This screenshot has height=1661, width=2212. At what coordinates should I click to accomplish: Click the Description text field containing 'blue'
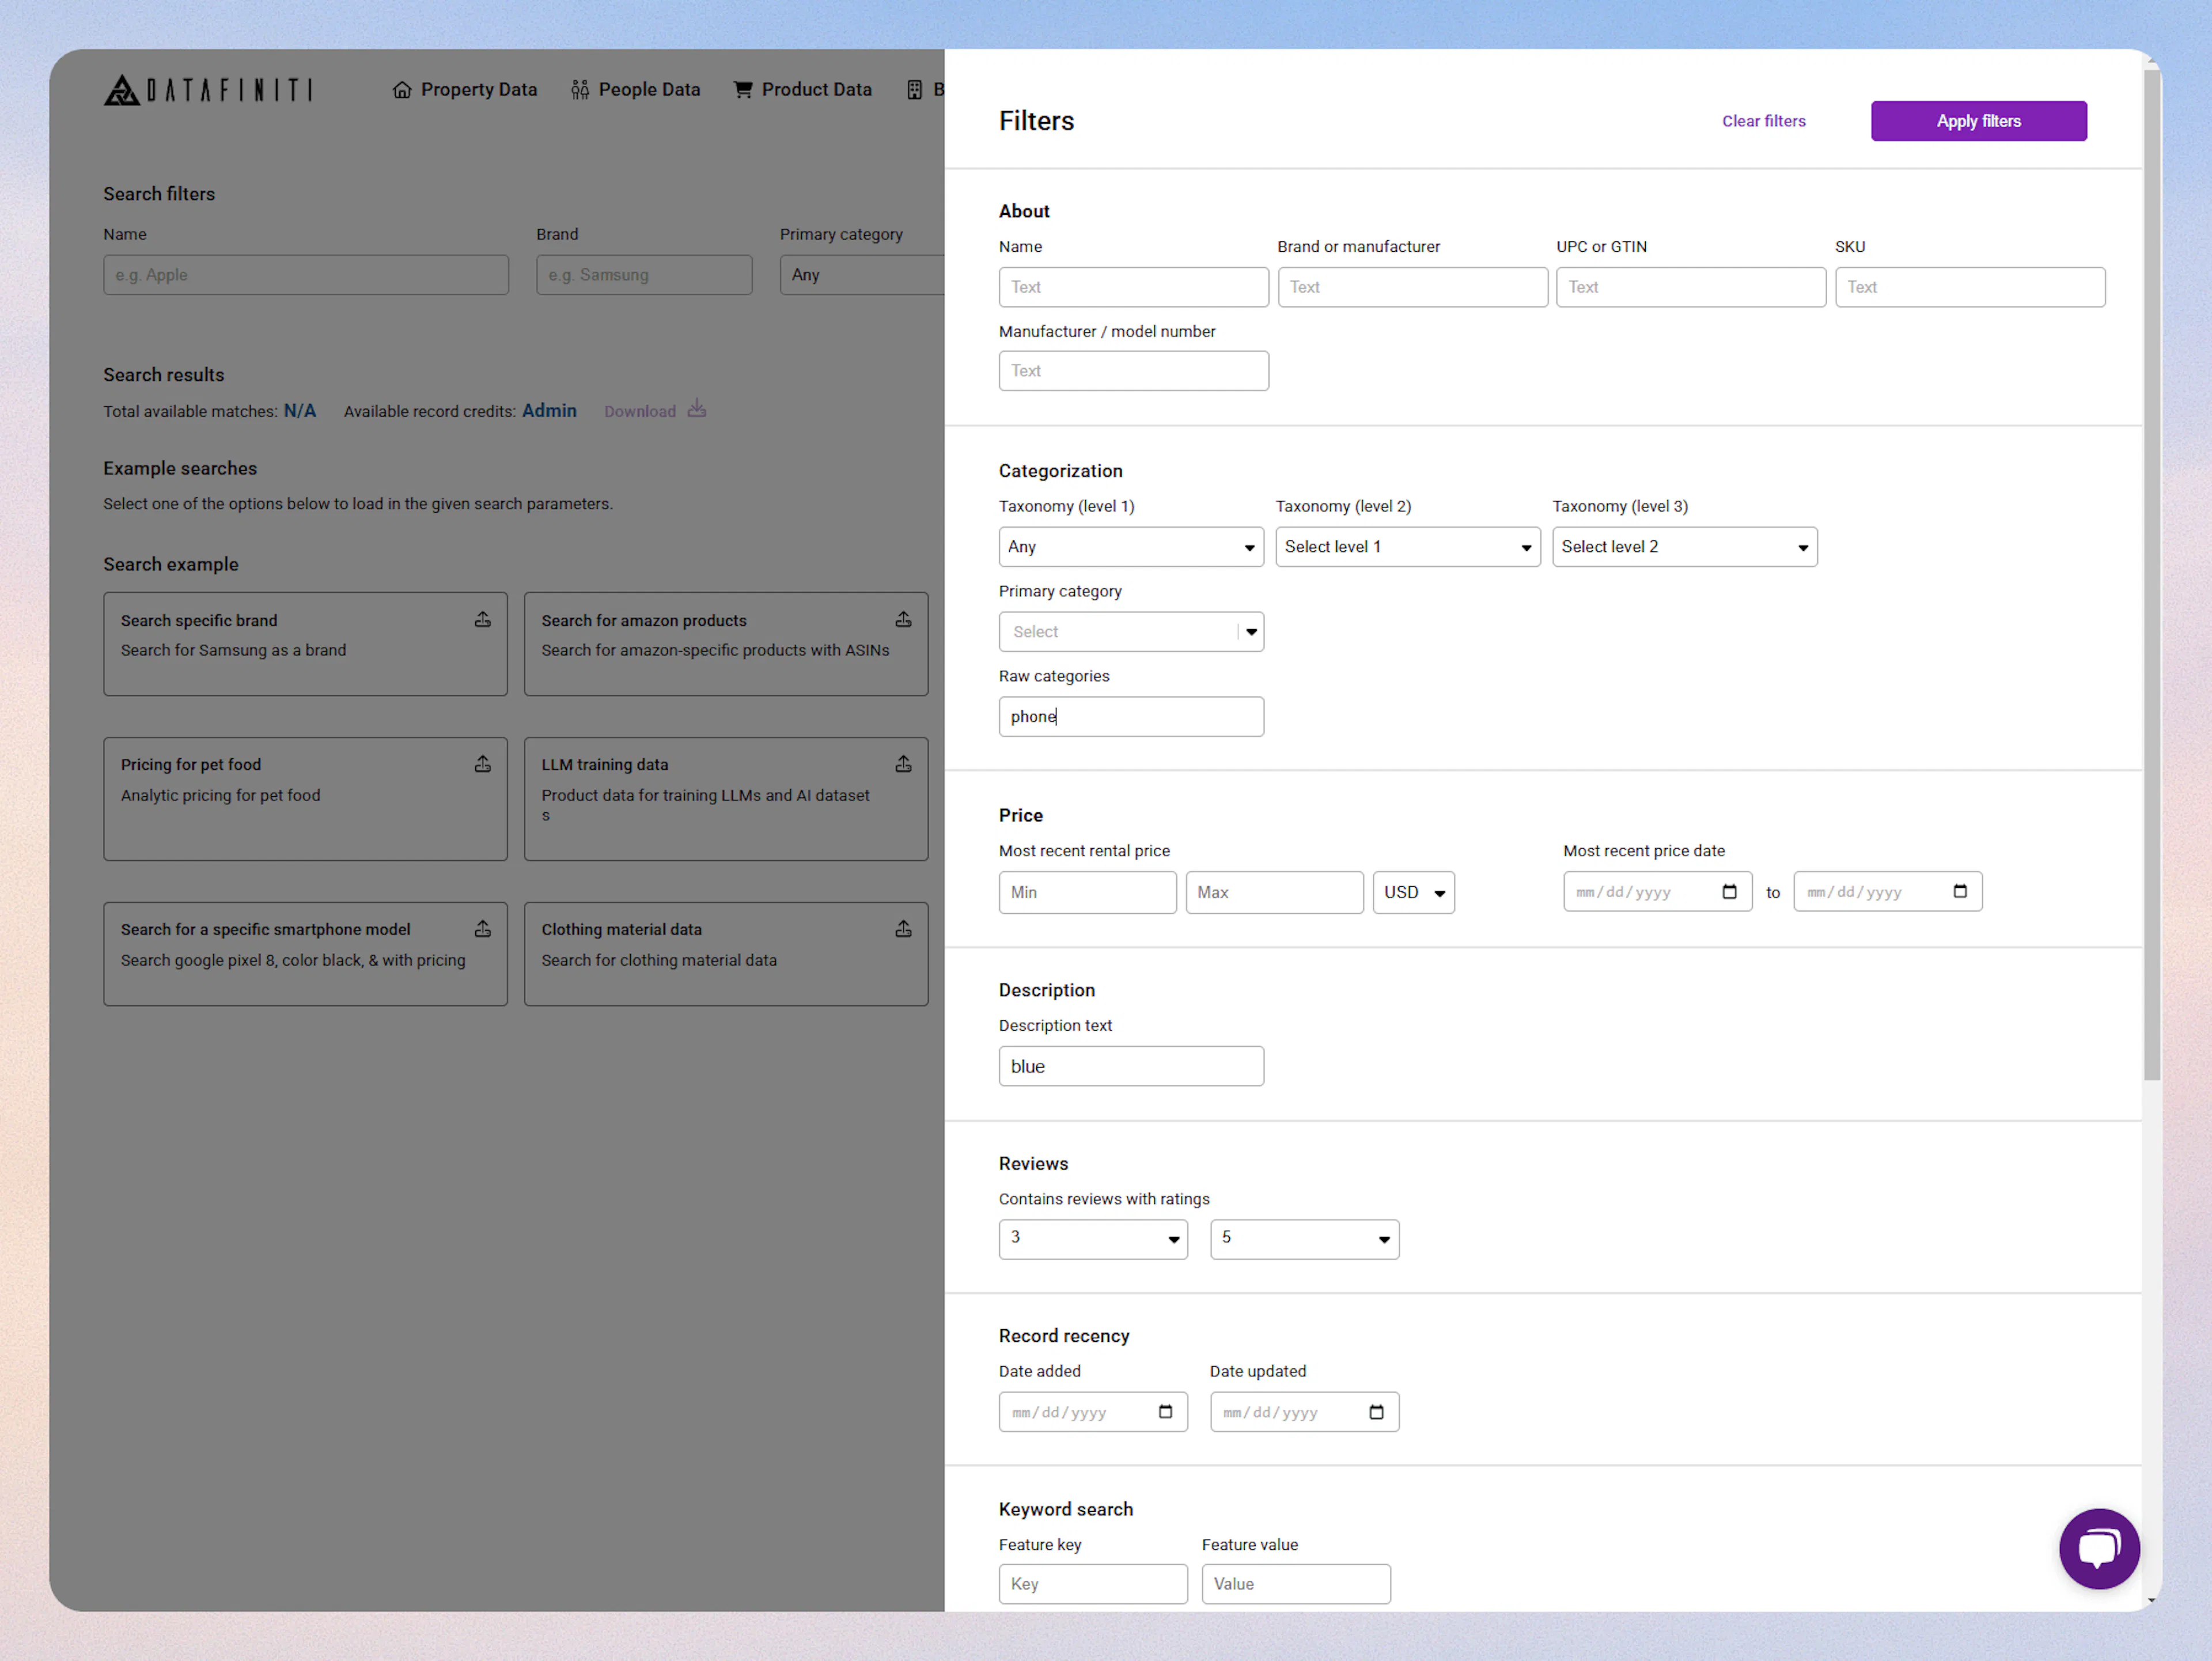[1131, 1066]
